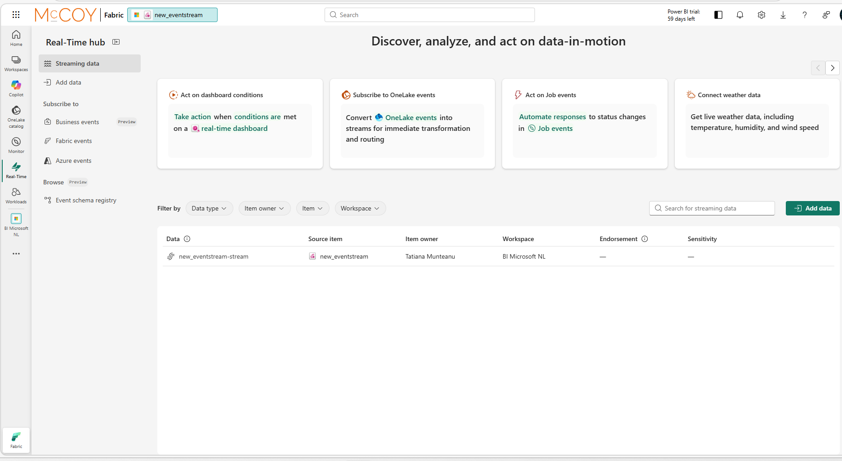The width and height of the screenshot is (842, 461).
Task: Open the new_eventstream source item
Action: point(344,256)
